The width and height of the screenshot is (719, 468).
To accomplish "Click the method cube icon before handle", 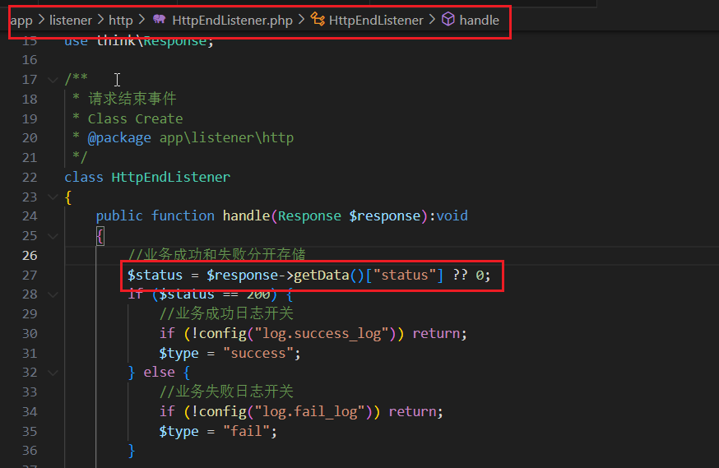I will tap(448, 19).
